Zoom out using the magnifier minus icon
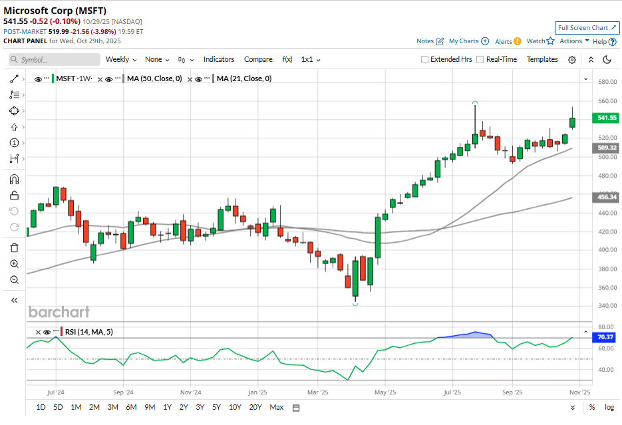The height and width of the screenshot is (425, 622). 14,280
